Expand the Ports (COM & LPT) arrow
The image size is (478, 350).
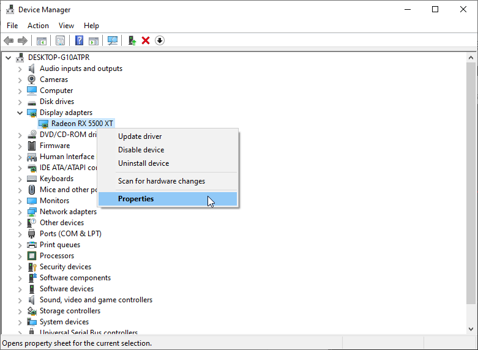(x=20, y=234)
